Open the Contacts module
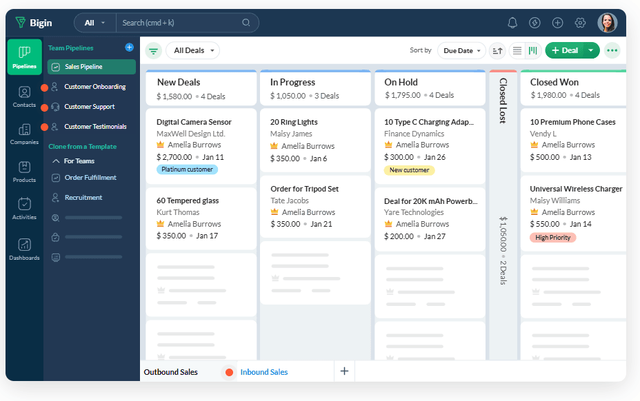This screenshot has height=401, width=640. point(25,96)
